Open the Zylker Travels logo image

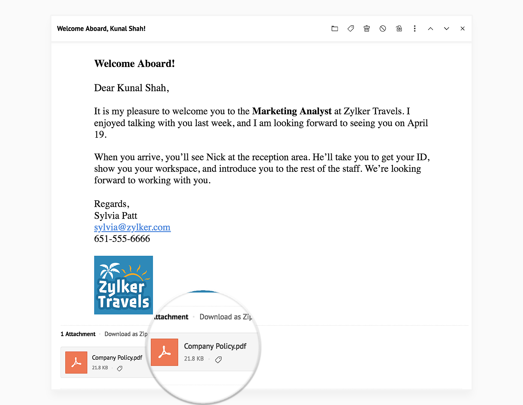(x=123, y=285)
